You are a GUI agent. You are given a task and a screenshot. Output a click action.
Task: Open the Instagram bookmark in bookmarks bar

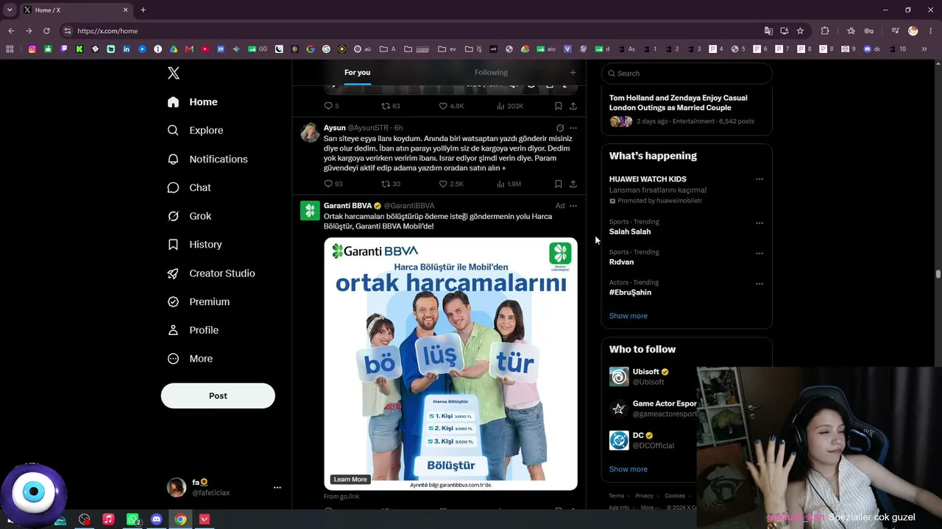[x=32, y=49]
